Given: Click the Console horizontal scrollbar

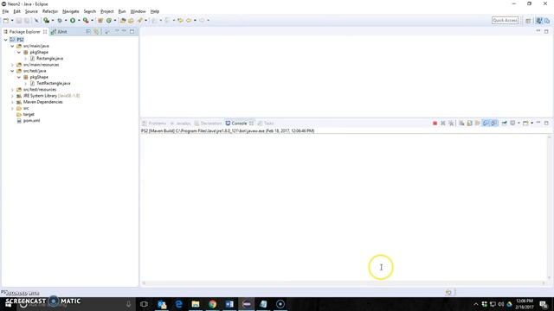Looking at the screenshot, I should click(344, 282).
